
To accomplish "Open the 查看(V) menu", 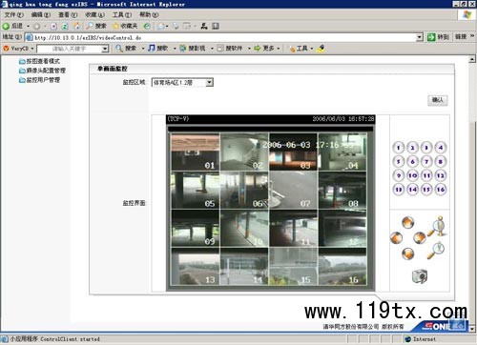I will pyautogui.click(x=68, y=14).
